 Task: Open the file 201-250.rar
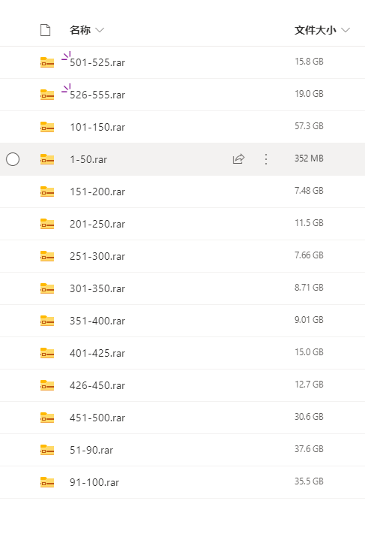(x=97, y=224)
